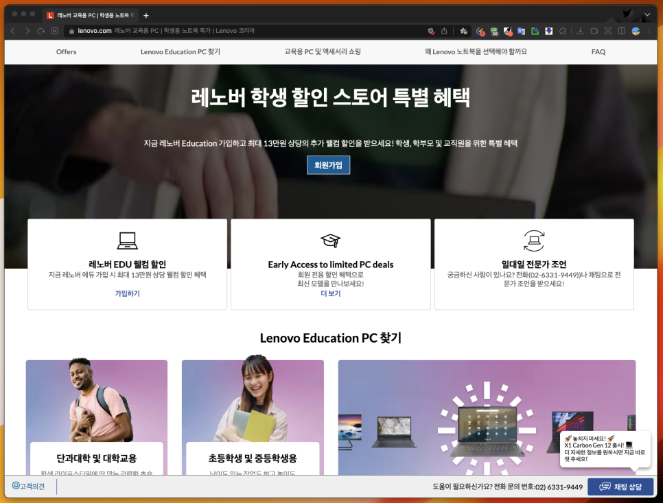
Task: Click the 레노버 학생 할인 스토어 특별 혜택 headline
Action: click(330, 97)
